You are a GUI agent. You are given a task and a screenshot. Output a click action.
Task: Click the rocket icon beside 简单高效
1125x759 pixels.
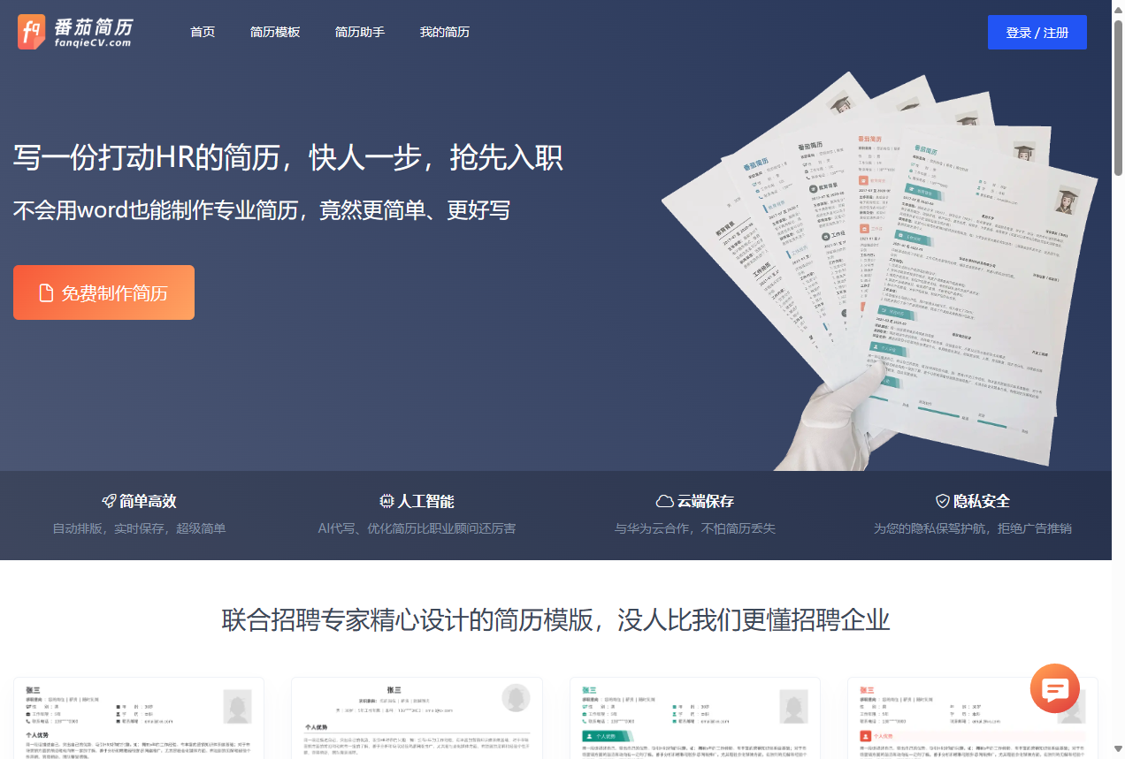(109, 501)
